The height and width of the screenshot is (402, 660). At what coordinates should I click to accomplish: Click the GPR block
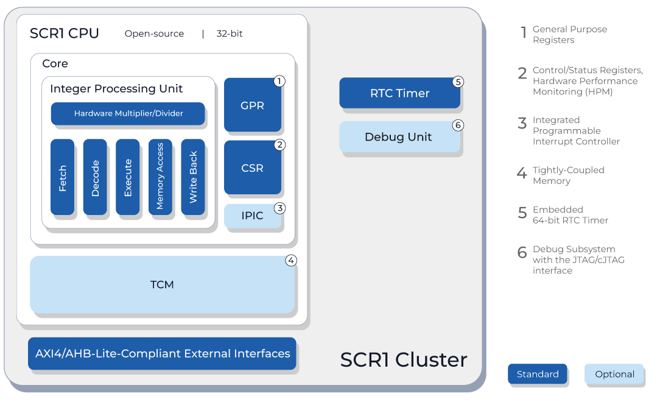(253, 105)
